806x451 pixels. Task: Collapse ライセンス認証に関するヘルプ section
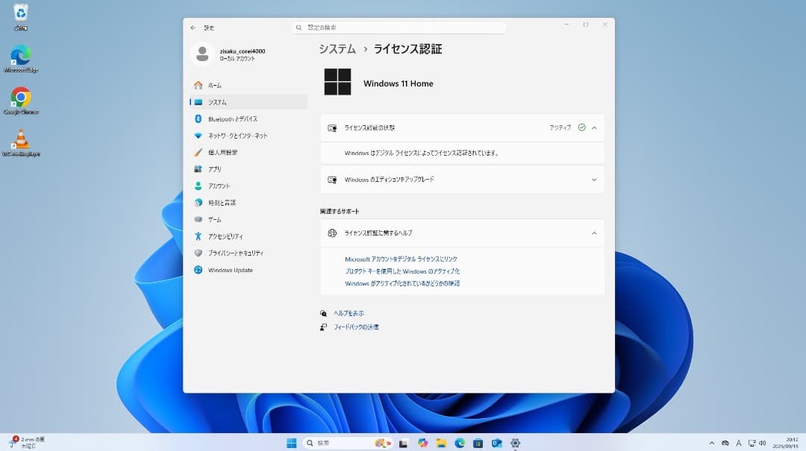594,233
